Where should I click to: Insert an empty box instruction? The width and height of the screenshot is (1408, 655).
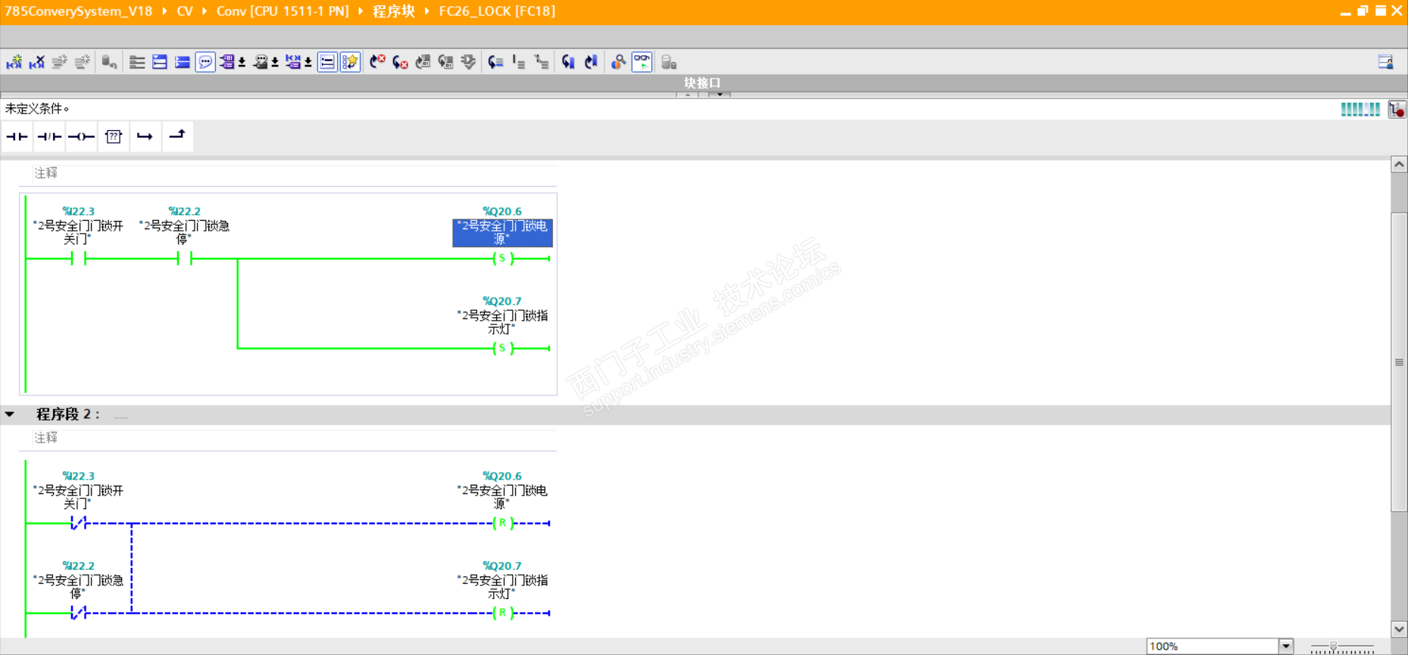pos(113,137)
